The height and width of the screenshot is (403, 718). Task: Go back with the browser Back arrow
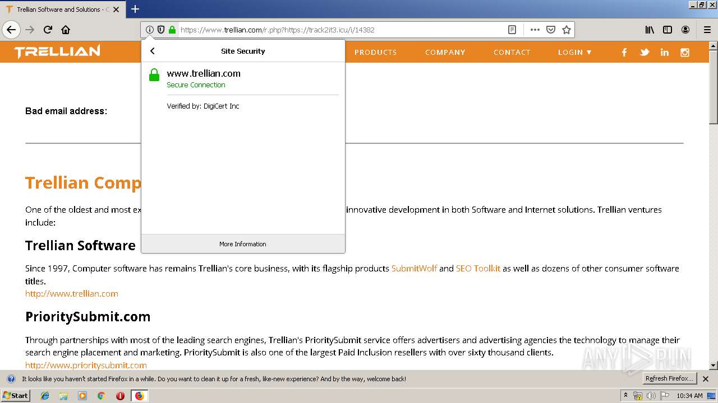coord(11,30)
